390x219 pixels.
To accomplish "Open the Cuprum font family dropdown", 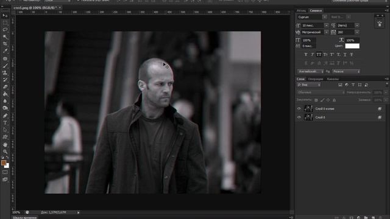I will pos(325,17).
